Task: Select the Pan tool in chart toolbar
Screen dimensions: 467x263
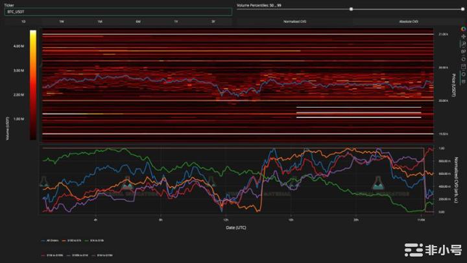Action: pos(462,36)
